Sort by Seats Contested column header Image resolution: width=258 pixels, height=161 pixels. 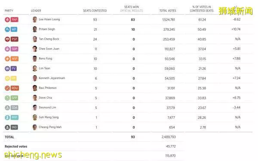pos(95,10)
